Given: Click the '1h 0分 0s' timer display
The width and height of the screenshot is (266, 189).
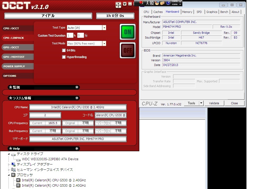Looking at the screenshot, I should [115, 16].
